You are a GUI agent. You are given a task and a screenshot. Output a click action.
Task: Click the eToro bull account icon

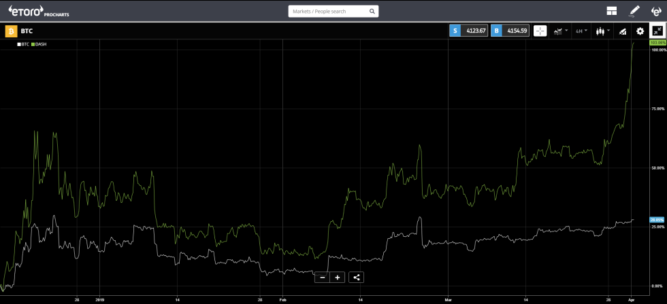(656, 11)
